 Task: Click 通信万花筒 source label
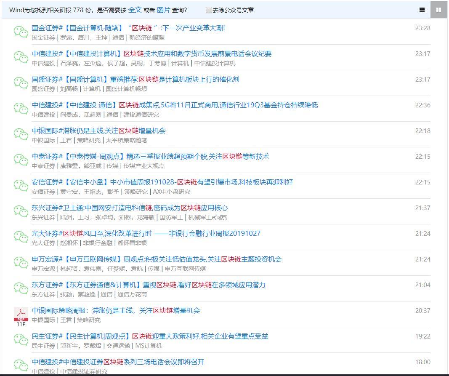[132, 294]
